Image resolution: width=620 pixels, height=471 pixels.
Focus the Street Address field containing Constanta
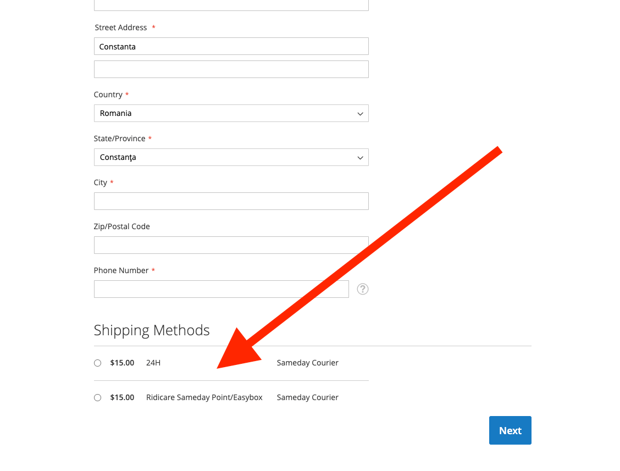tap(231, 47)
